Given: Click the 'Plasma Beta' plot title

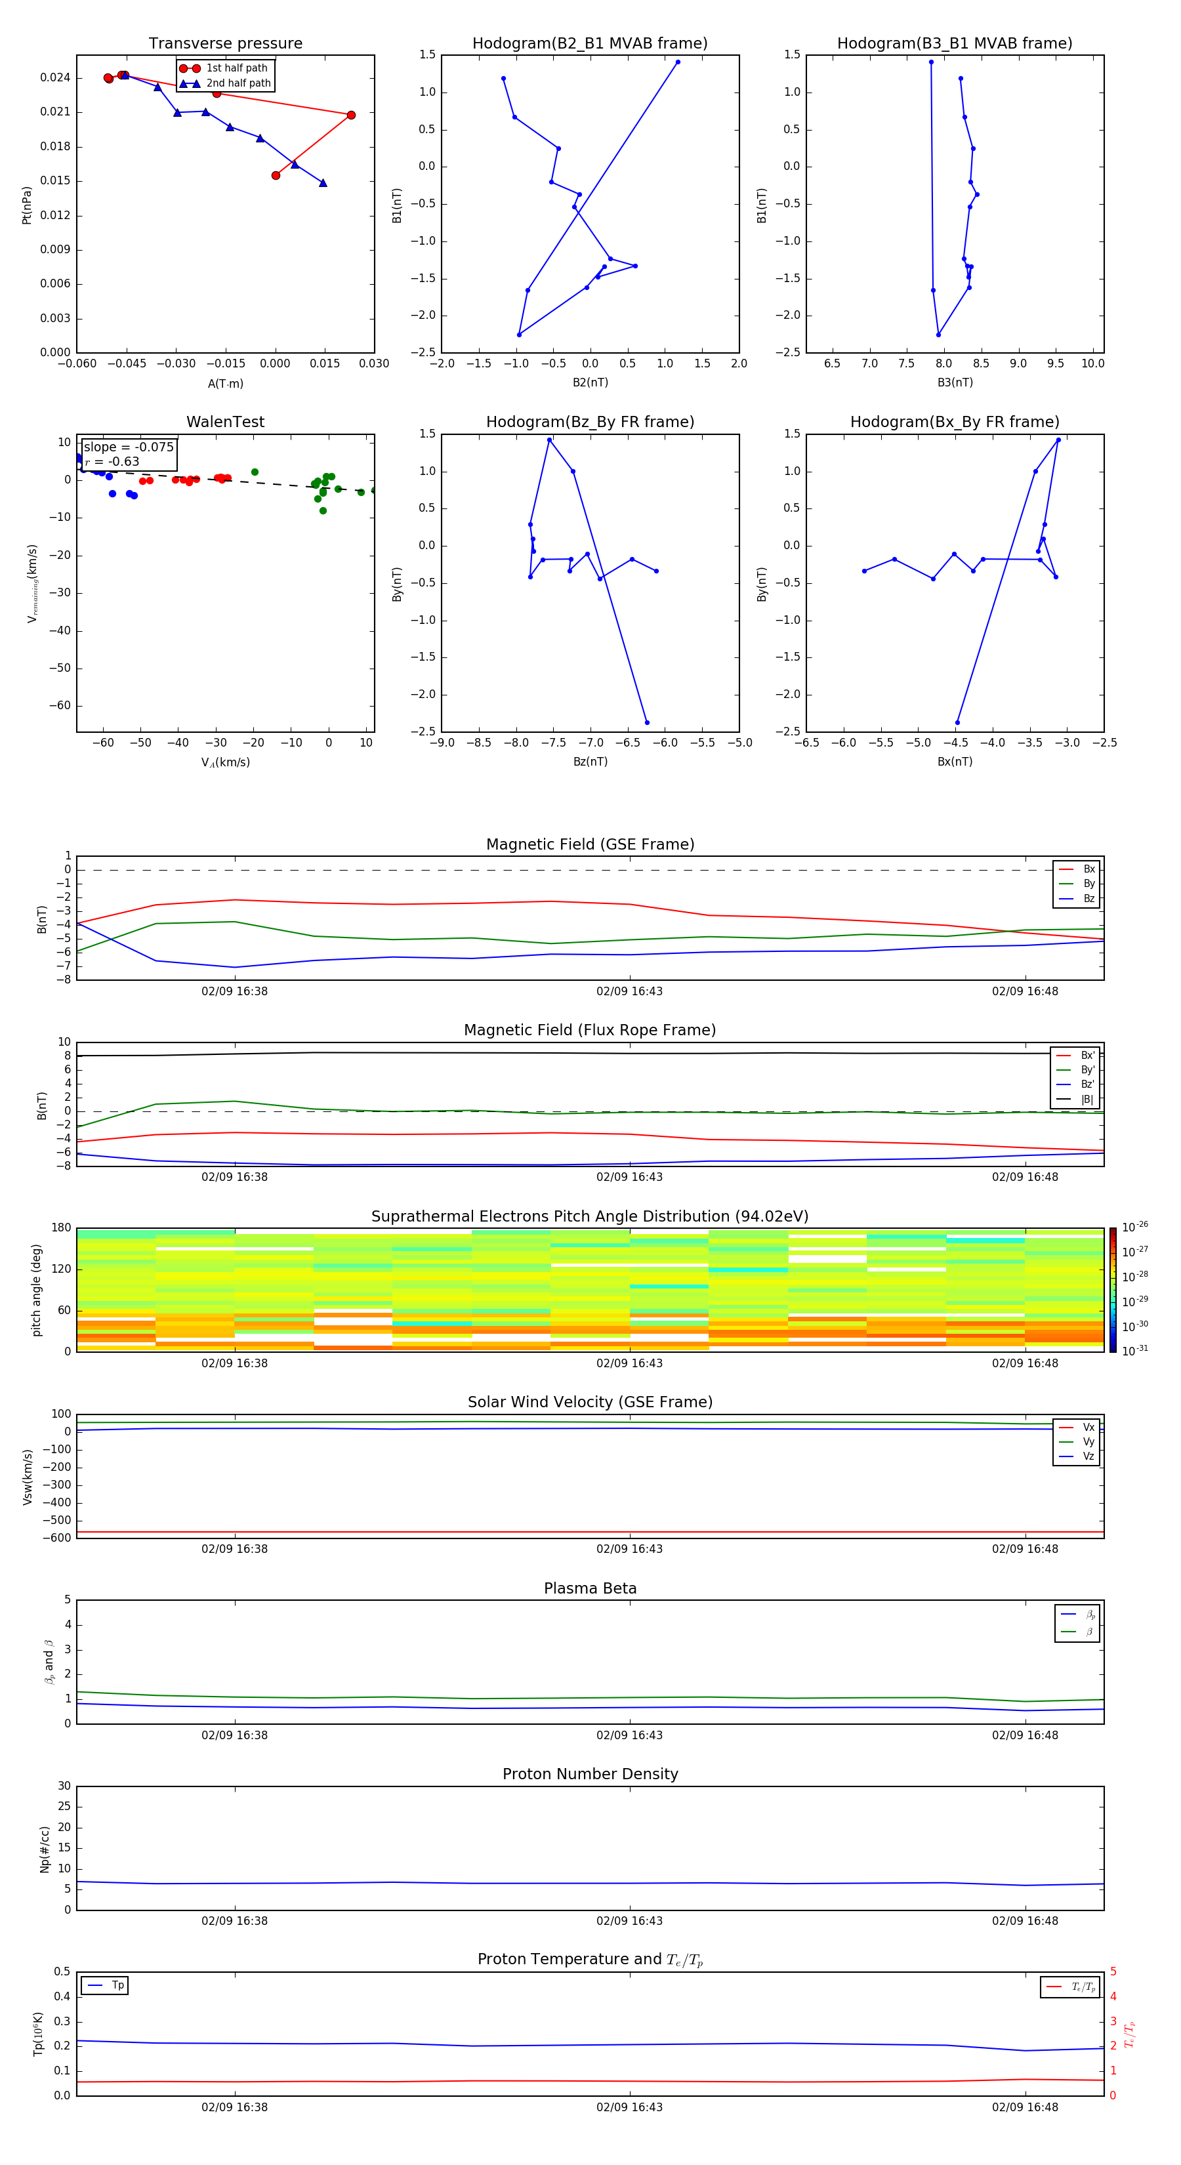Looking at the screenshot, I should [x=590, y=1589].
